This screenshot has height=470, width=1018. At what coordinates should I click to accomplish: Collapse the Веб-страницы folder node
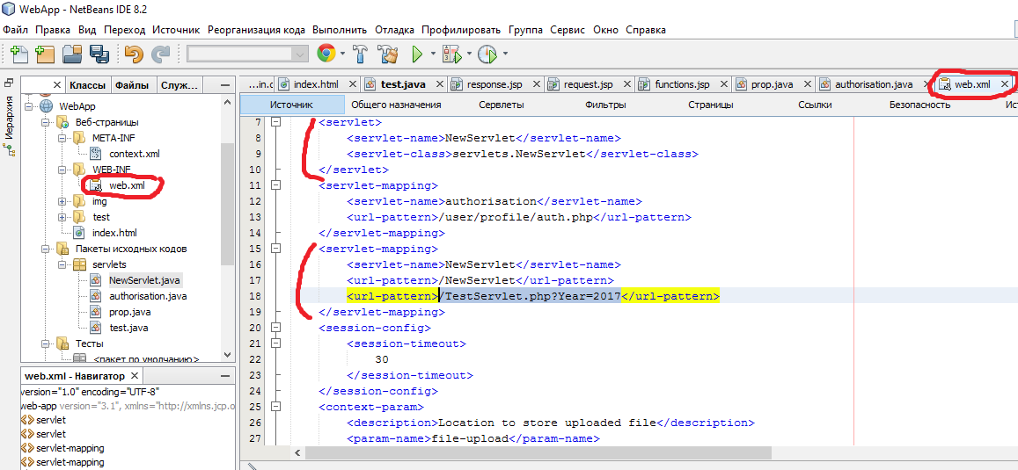(x=46, y=122)
